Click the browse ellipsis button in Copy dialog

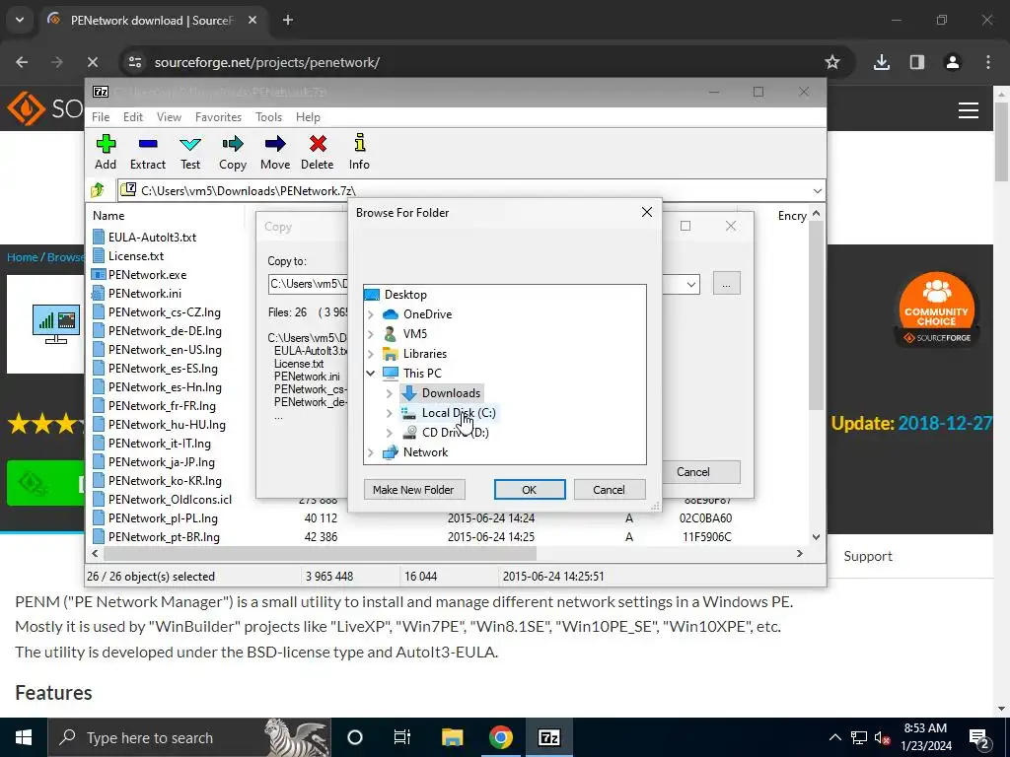[x=727, y=284]
